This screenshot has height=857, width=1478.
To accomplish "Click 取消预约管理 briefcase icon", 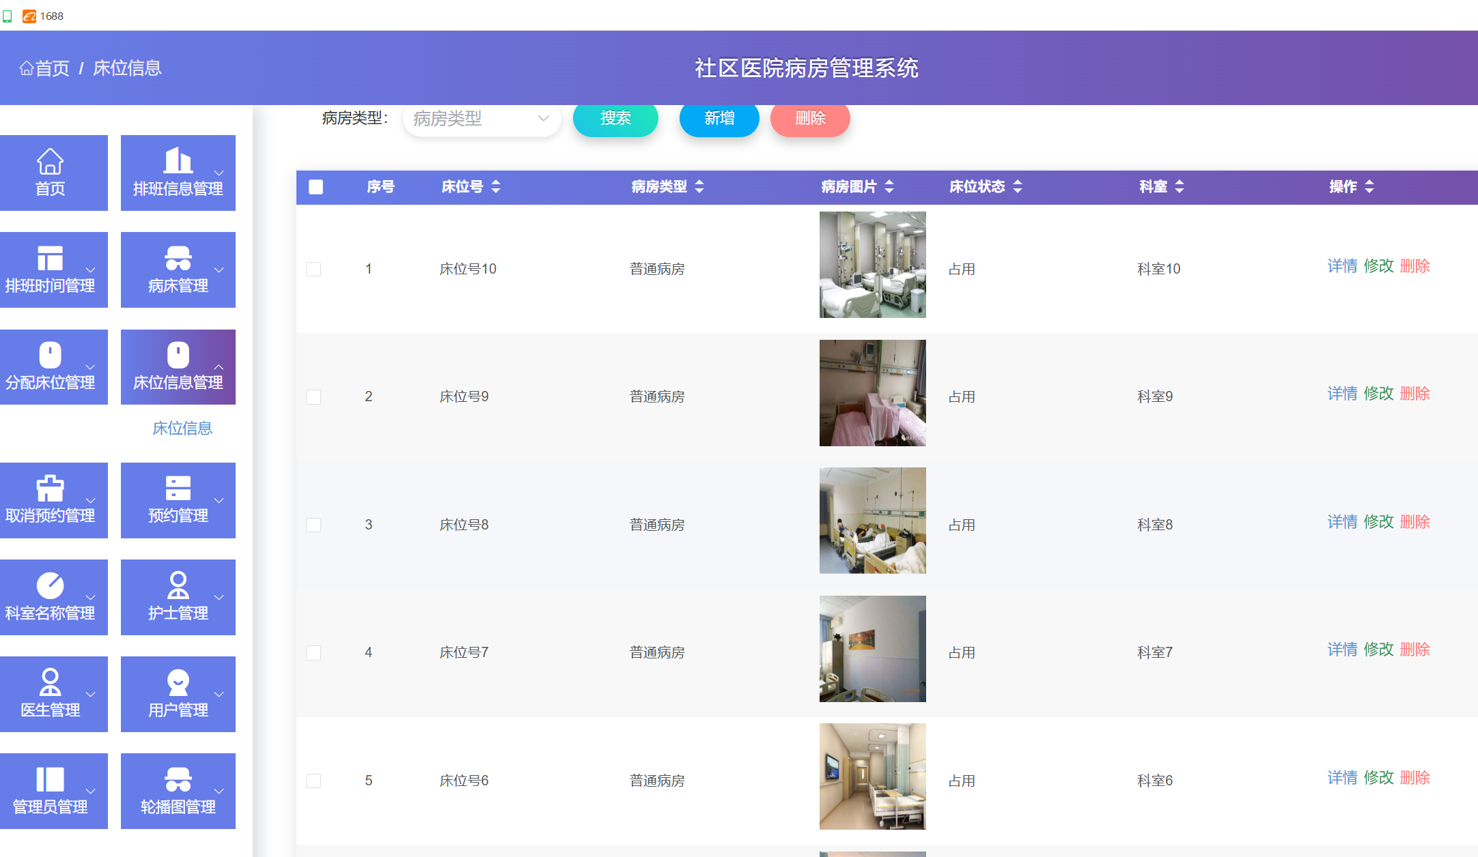I will (50, 489).
